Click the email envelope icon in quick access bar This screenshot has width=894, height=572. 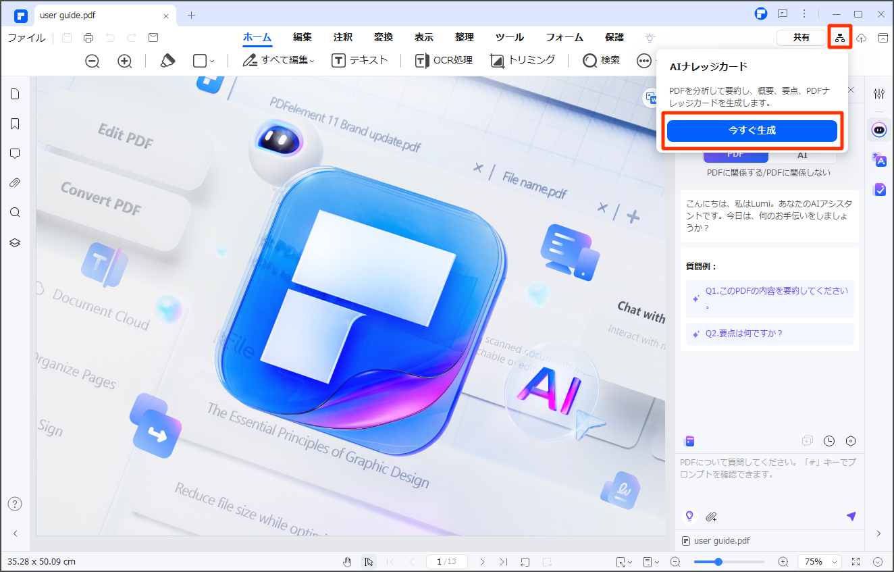point(153,38)
